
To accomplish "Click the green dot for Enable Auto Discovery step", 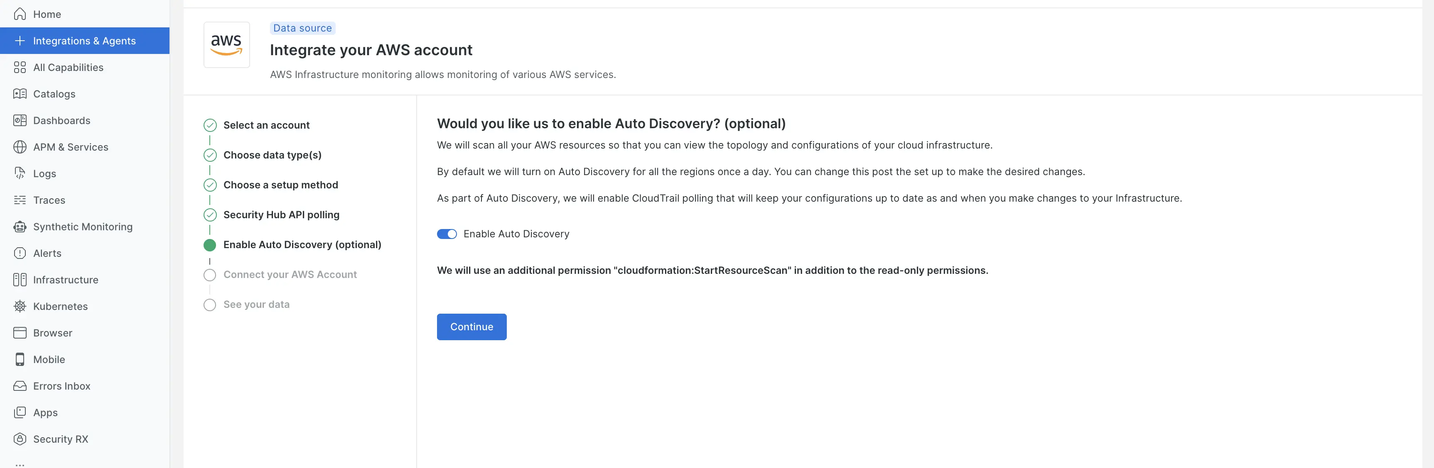I will [x=210, y=245].
